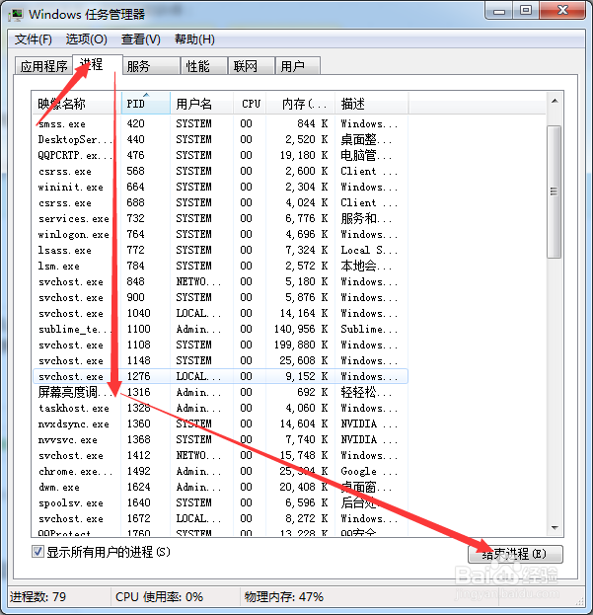Switch to the 服务 tab
593x615 pixels.
click(x=151, y=66)
